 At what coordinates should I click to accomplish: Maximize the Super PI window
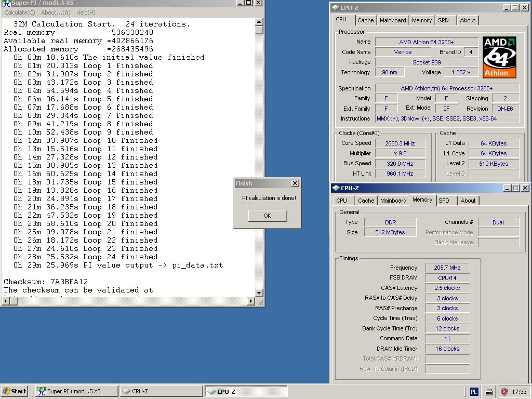249,3
